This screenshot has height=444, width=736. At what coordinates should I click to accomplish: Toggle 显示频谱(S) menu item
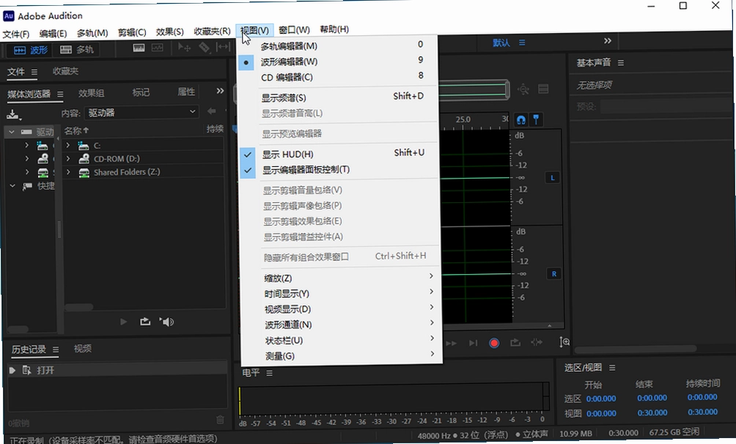(x=338, y=97)
